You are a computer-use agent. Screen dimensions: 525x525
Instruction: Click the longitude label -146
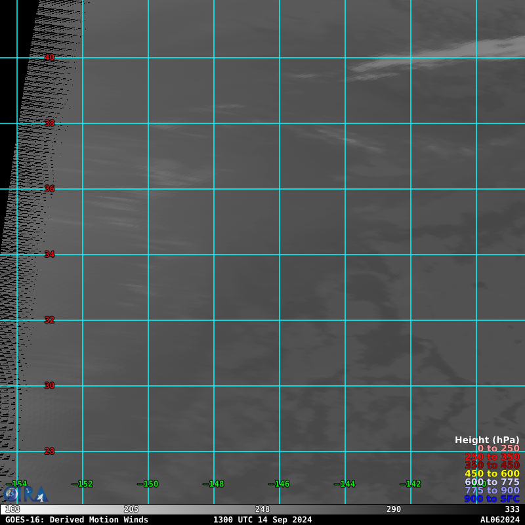[x=280, y=484]
